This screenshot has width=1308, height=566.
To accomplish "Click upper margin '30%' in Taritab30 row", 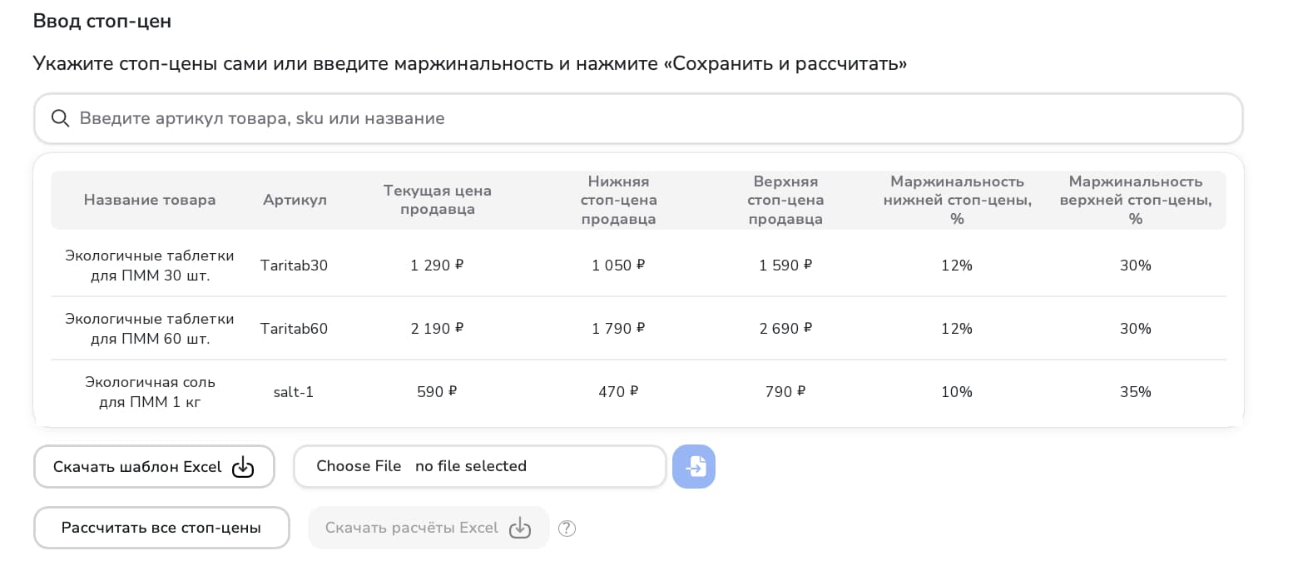I will pyautogui.click(x=1136, y=266).
